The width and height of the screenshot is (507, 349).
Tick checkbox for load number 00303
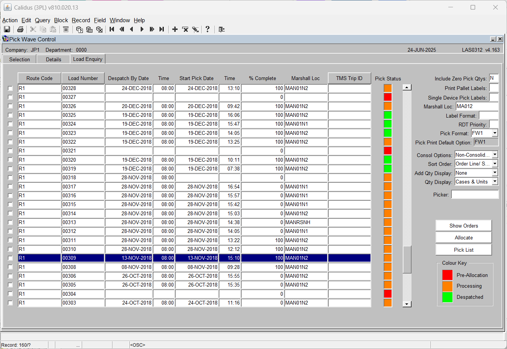pos(10,303)
